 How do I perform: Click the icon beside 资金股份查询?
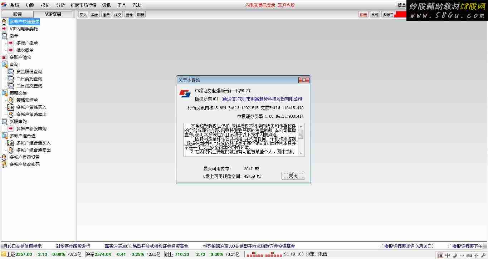point(11,72)
